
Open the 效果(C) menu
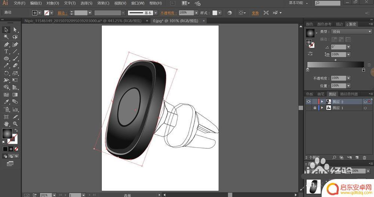(103, 3)
